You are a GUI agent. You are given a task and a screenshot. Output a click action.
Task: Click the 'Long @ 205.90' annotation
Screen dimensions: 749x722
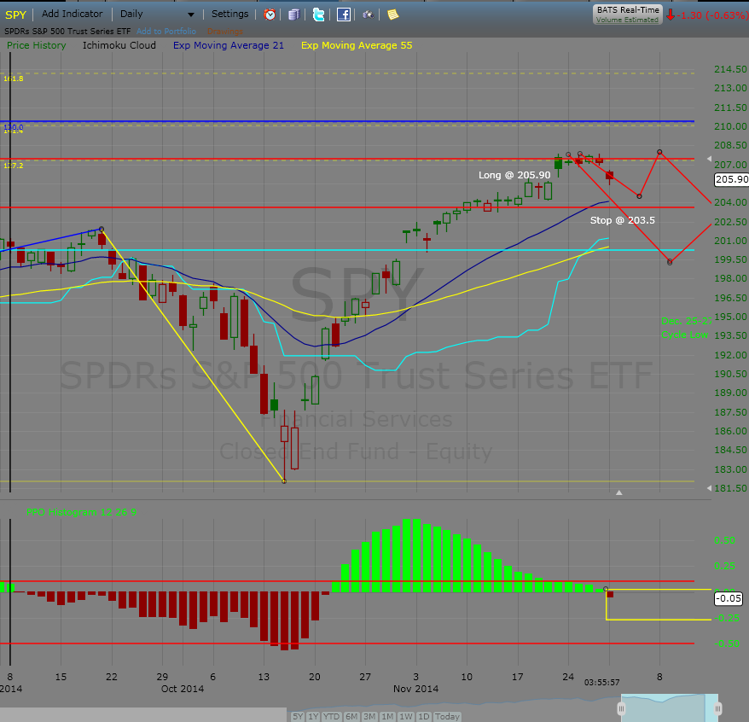coord(514,175)
